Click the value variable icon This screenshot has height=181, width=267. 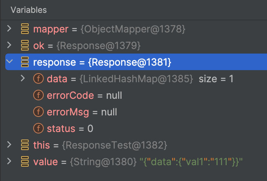click(25, 162)
